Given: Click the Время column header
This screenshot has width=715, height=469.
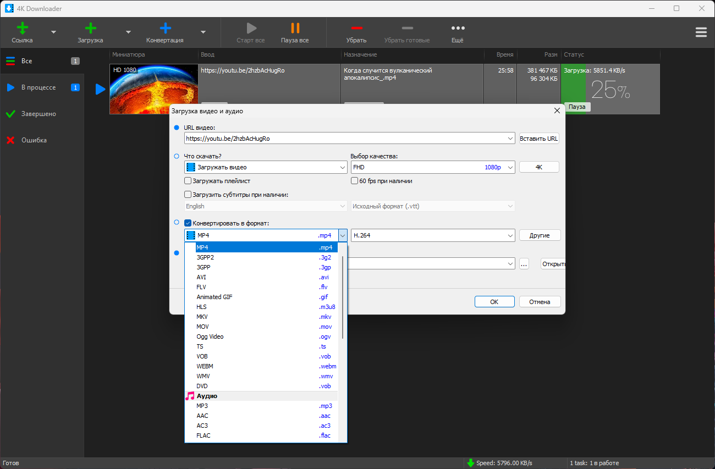Looking at the screenshot, I should (x=500, y=54).
